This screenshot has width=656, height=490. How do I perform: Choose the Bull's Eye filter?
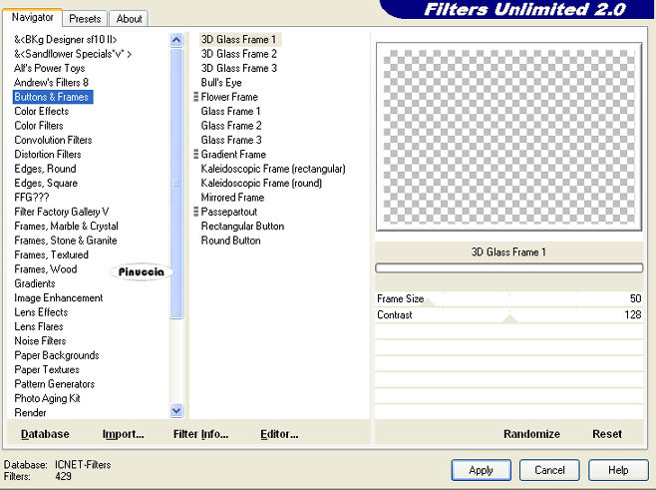(221, 83)
